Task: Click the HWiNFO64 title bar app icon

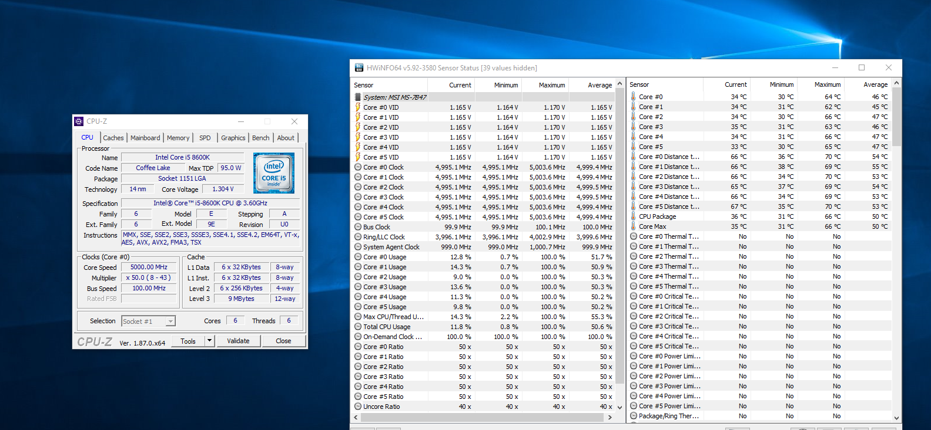Action: tap(359, 68)
